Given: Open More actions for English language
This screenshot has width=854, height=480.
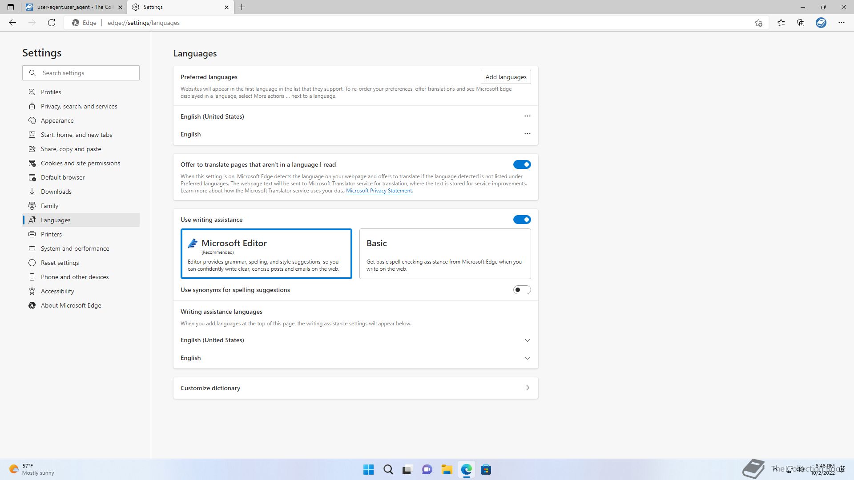Looking at the screenshot, I should (x=527, y=134).
